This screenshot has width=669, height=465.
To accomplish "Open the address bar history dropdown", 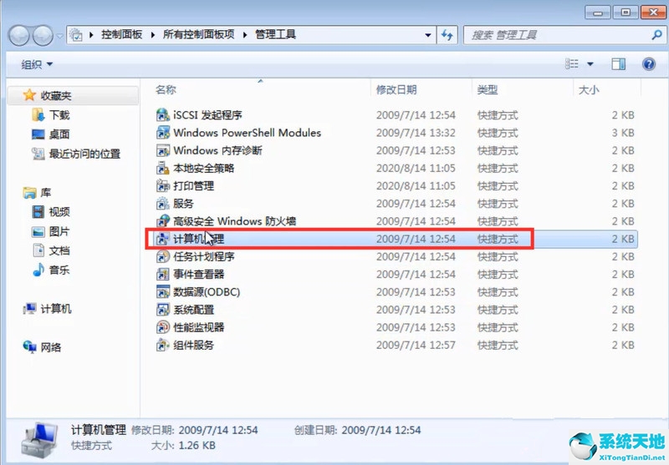I will coord(427,35).
